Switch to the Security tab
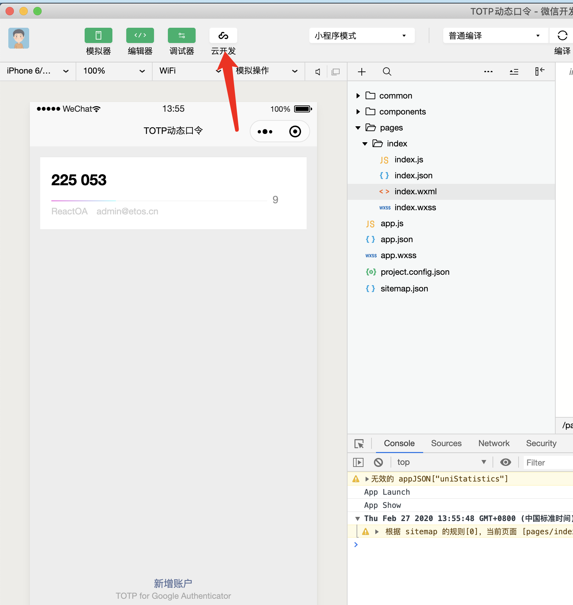Image resolution: width=573 pixels, height=605 pixels. (541, 443)
